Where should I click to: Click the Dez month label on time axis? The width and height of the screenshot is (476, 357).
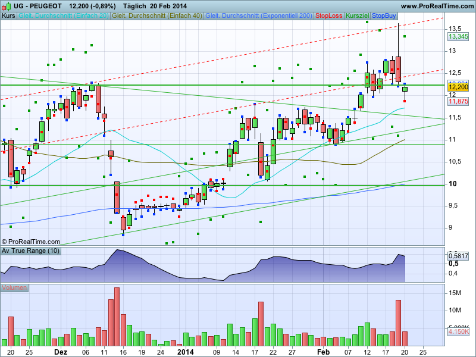pos(61,352)
